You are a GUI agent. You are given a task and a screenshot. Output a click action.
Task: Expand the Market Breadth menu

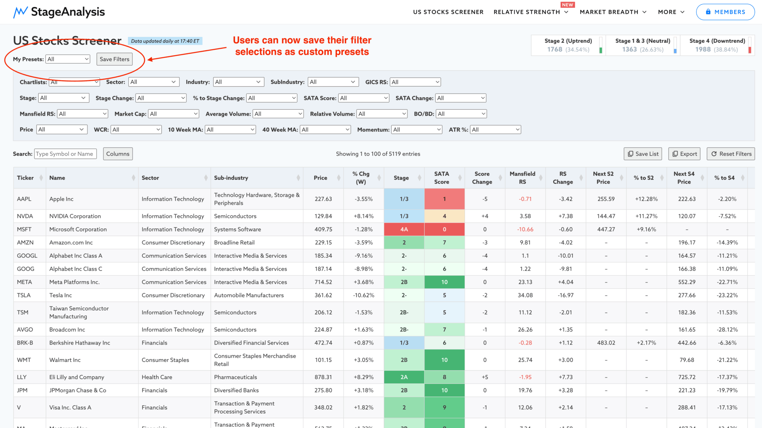pyautogui.click(x=613, y=12)
